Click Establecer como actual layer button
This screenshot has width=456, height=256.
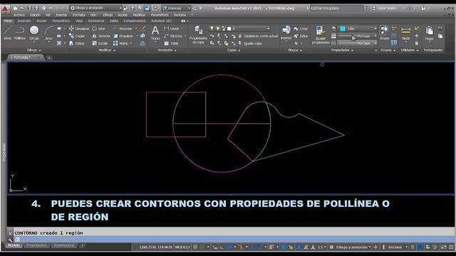click(258, 36)
